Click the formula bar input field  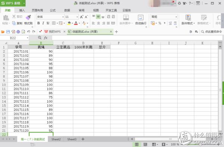pos(137,38)
